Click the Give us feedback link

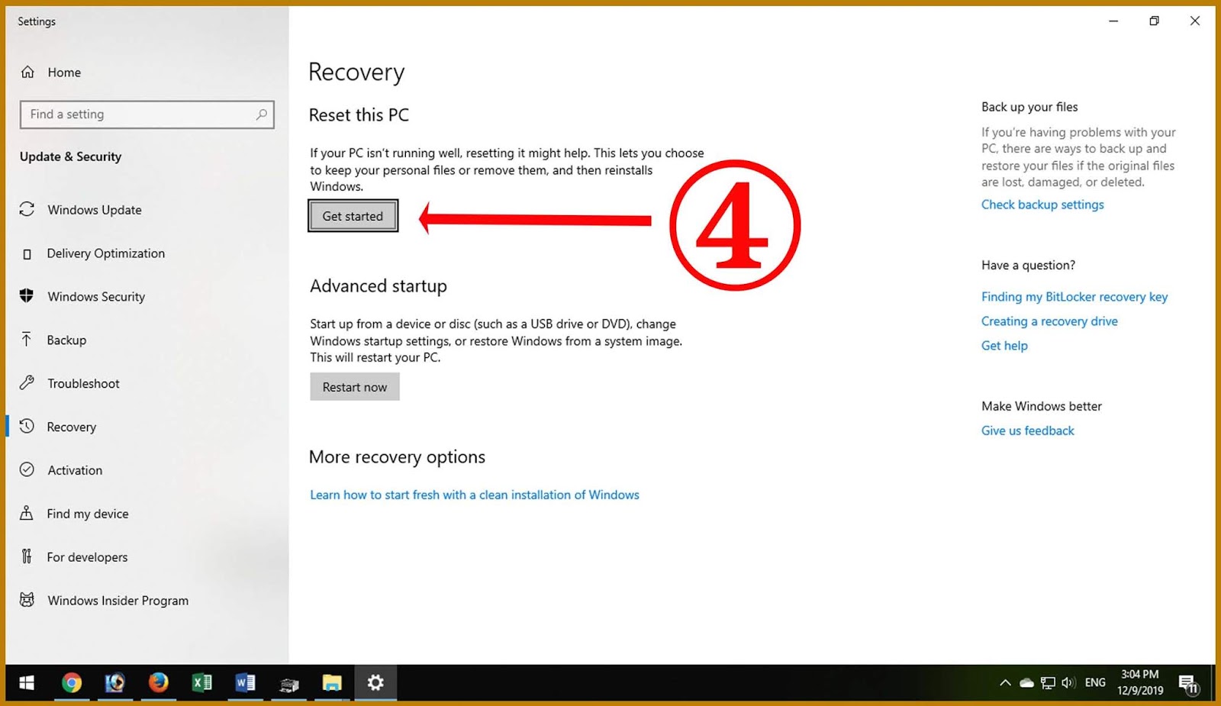pos(1027,430)
